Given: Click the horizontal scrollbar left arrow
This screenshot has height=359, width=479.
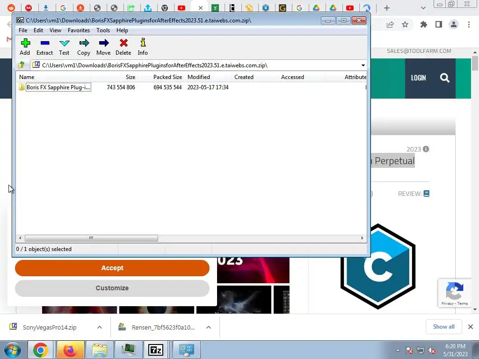Looking at the screenshot, I should click(x=20, y=238).
